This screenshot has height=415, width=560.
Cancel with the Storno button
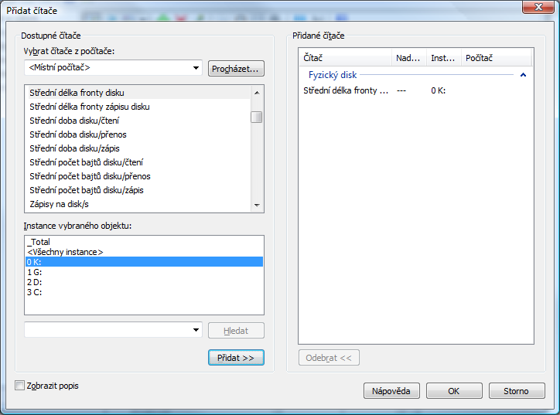click(x=517, y=391)
